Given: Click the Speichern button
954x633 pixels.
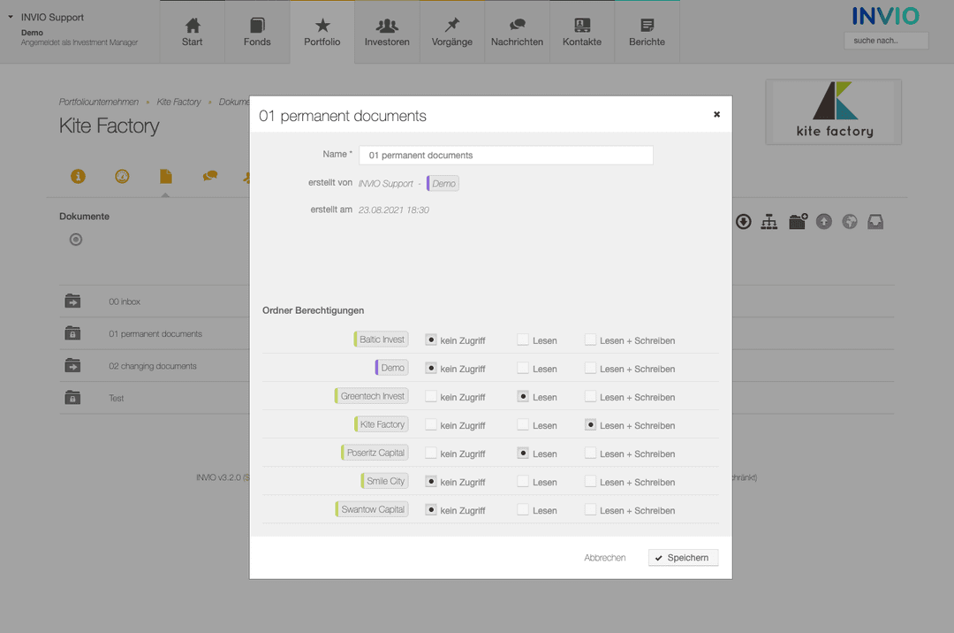Looking at the screenshot, I should pyautogui.click(x=683, y=558).
